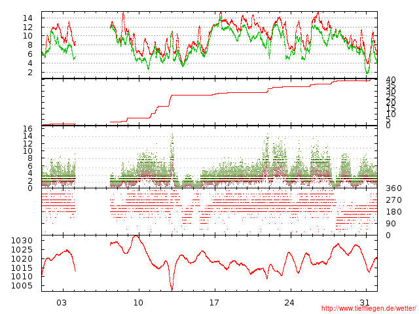This screenshot has width=419, height=314.
Task: Click the 16 label on wind speed axis
Action: coord(27,129)
